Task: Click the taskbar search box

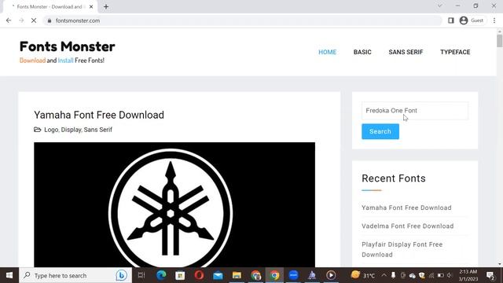Action: pyautogui.click(x=75, y=275)
